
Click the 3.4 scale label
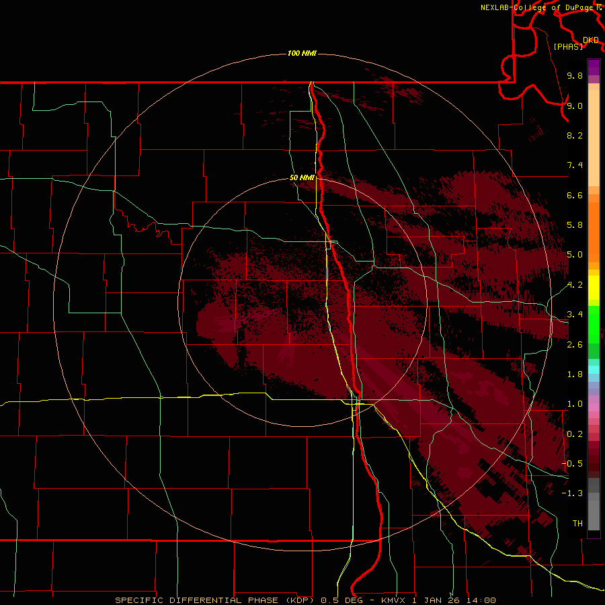point(575,315)
